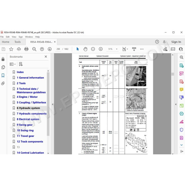Open the 8 Electrical system bookmark
This screenshot has width=185, height=185.
(x=28, y=119)
